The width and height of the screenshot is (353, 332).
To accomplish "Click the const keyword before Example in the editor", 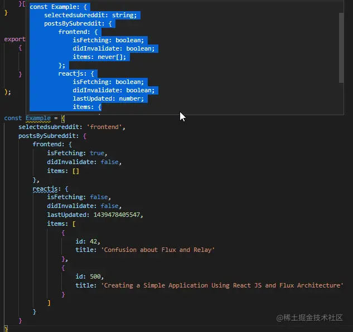I will (x=13, y=118).
